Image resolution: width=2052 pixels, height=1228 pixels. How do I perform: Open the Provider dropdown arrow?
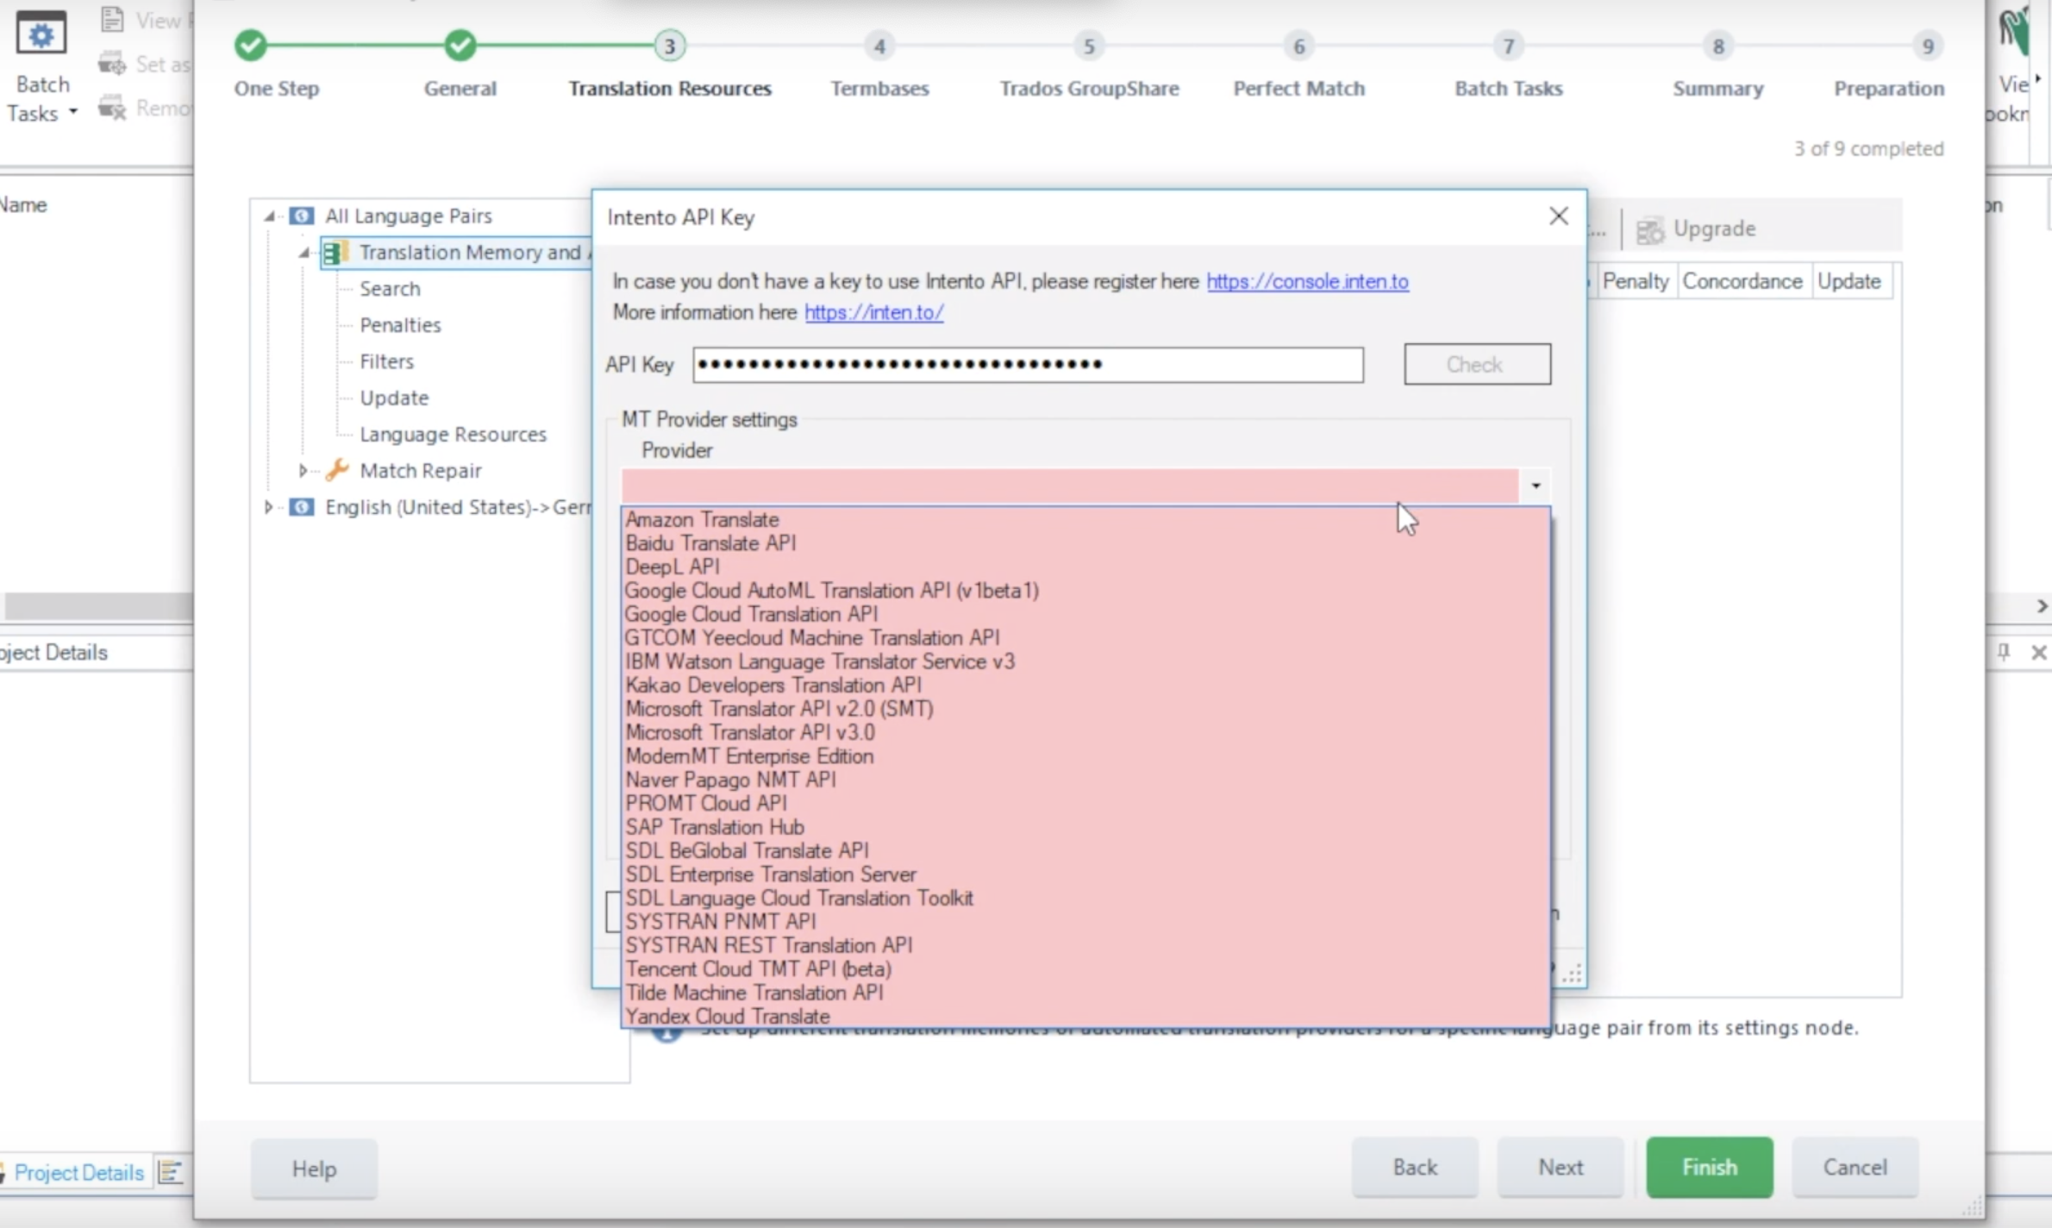click(1536, 486)
